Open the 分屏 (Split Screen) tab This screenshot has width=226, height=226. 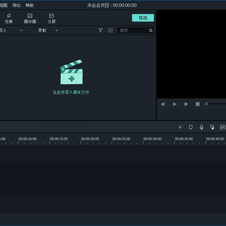pos(51,19)
